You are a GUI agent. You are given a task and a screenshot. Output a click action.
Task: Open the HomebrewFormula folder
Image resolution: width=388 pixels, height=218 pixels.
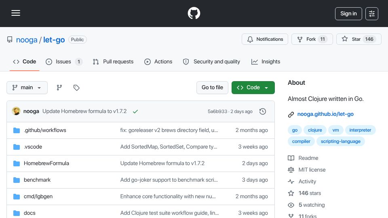coord(46,163)
